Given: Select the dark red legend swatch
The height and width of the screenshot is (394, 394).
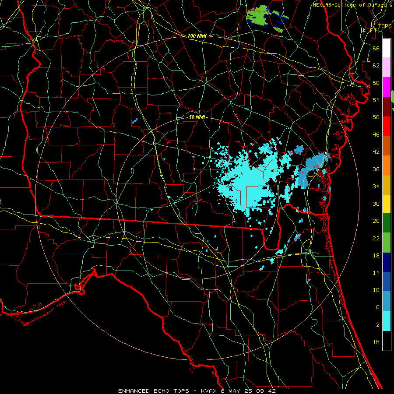Looking at the screenshot, I should [387, 107].
